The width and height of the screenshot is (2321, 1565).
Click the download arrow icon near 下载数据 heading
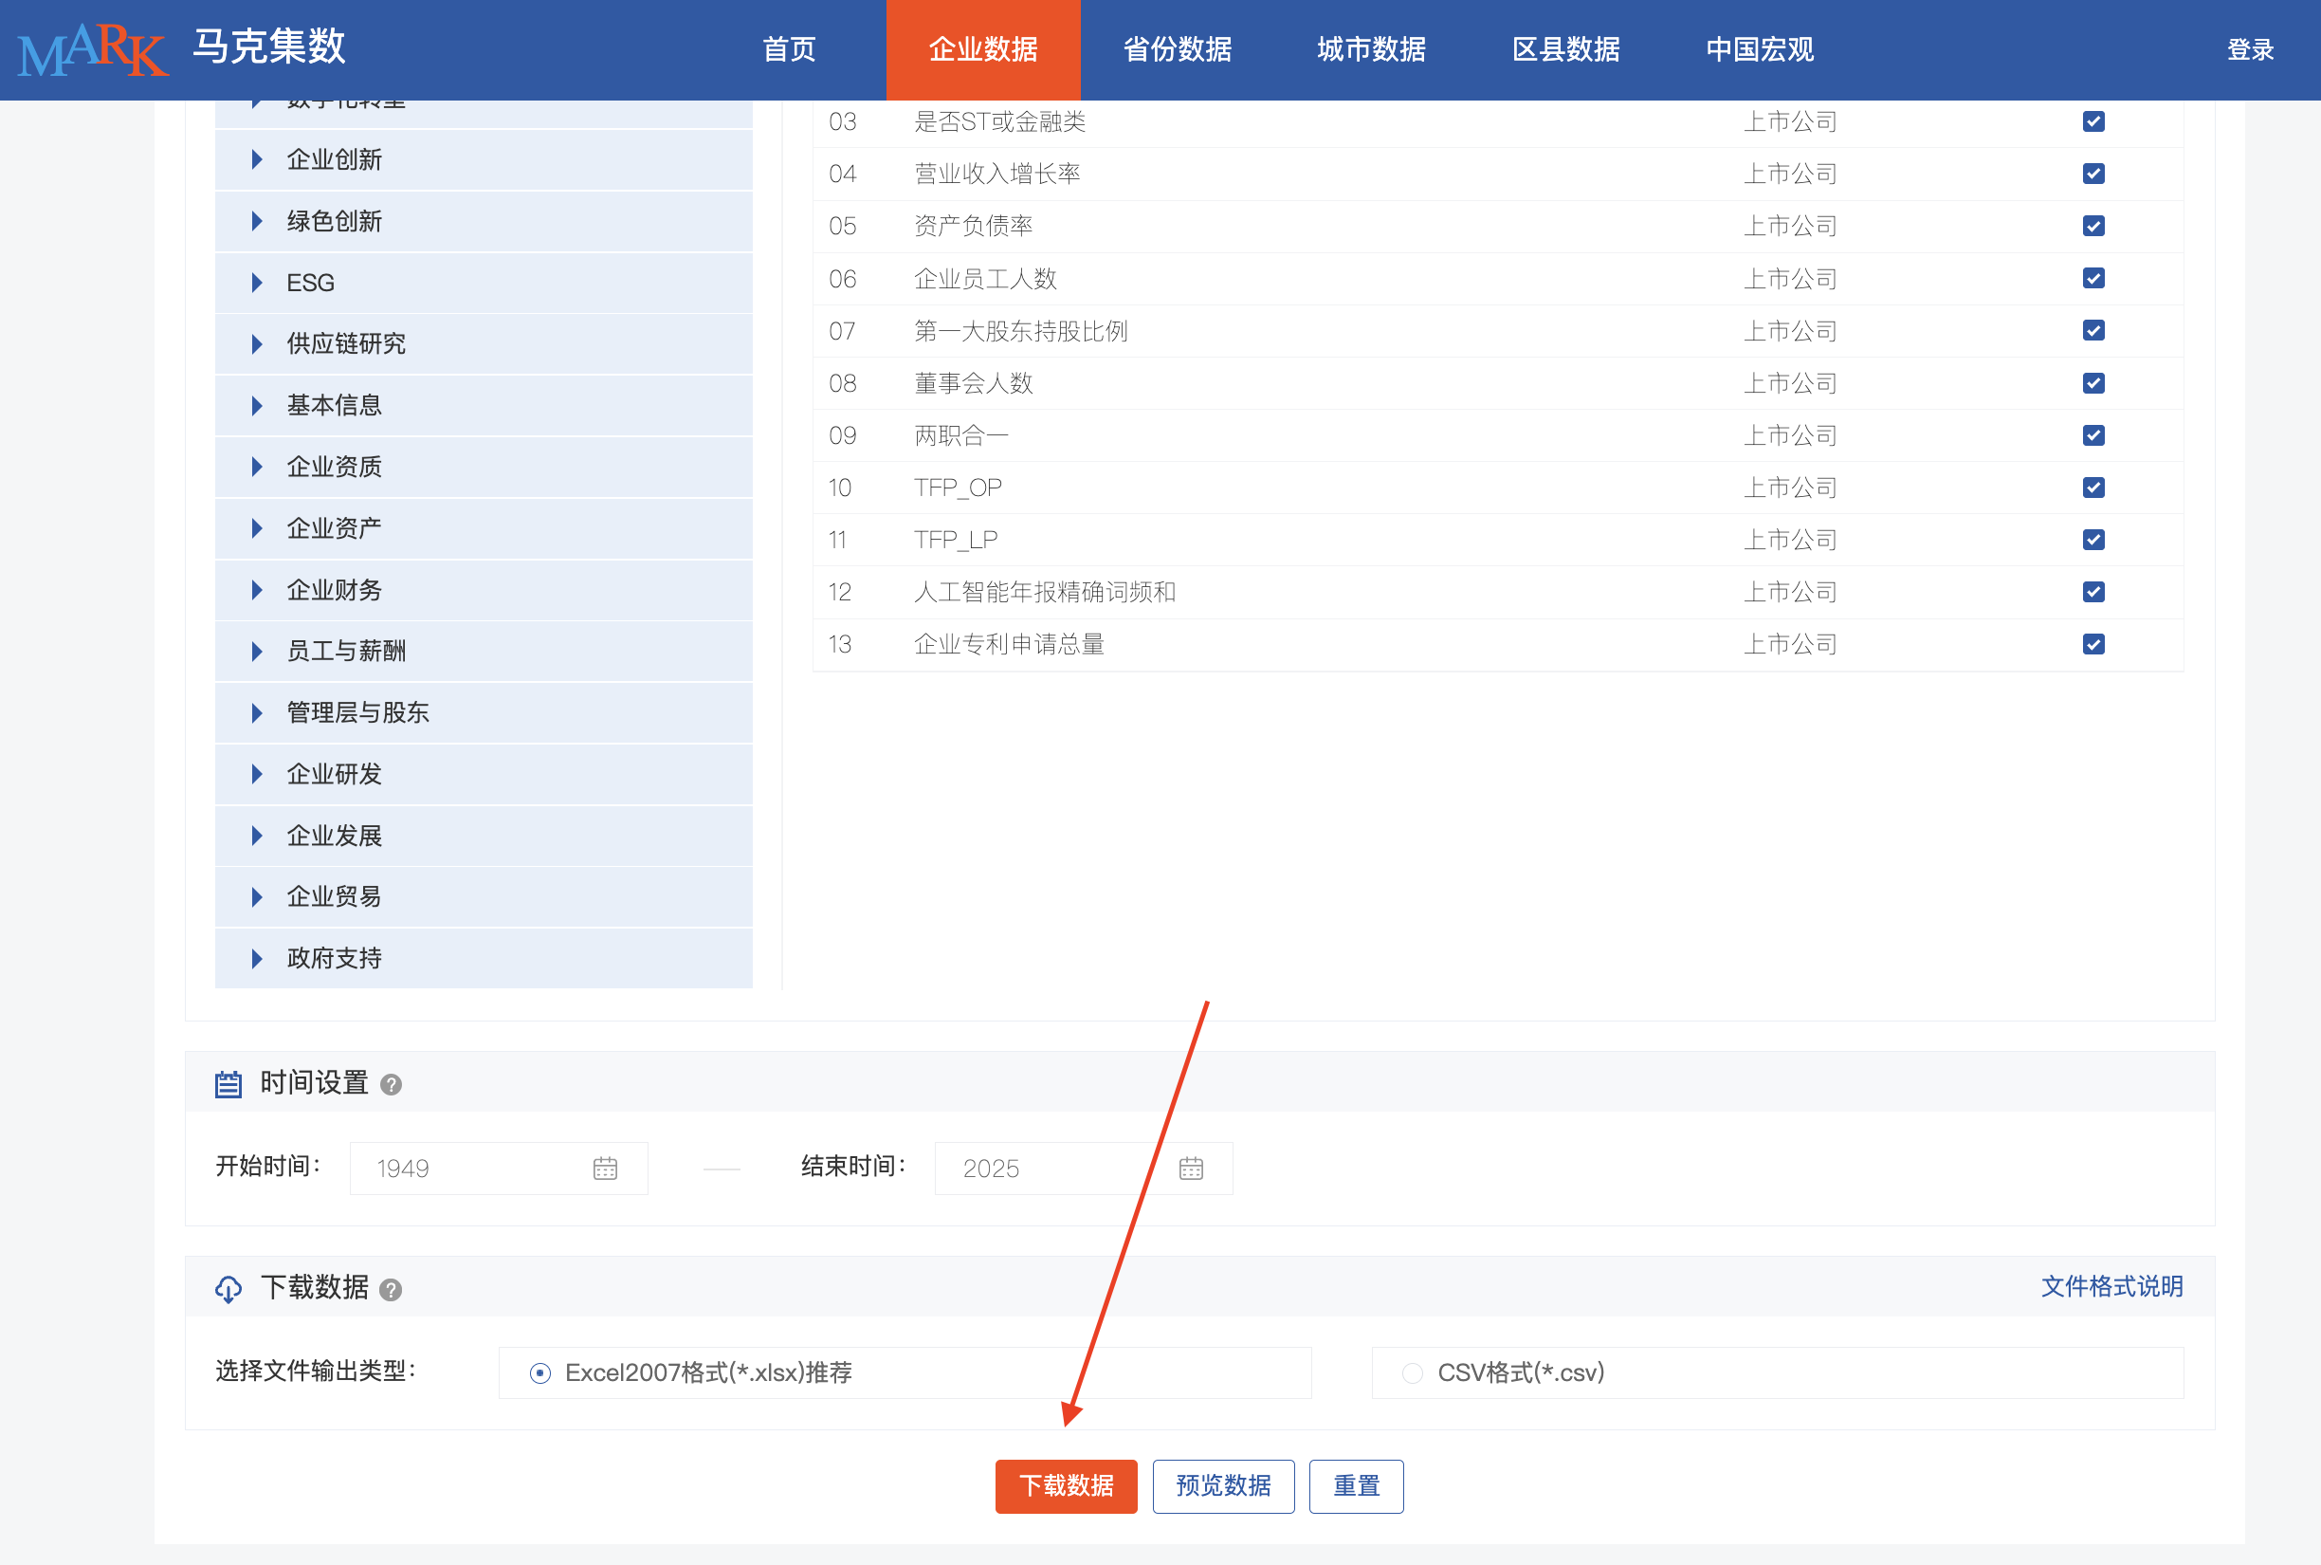pos(228,1289)
